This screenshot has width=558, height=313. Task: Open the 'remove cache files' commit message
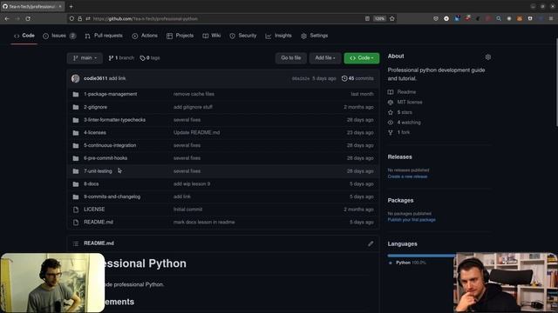(194, 94)
